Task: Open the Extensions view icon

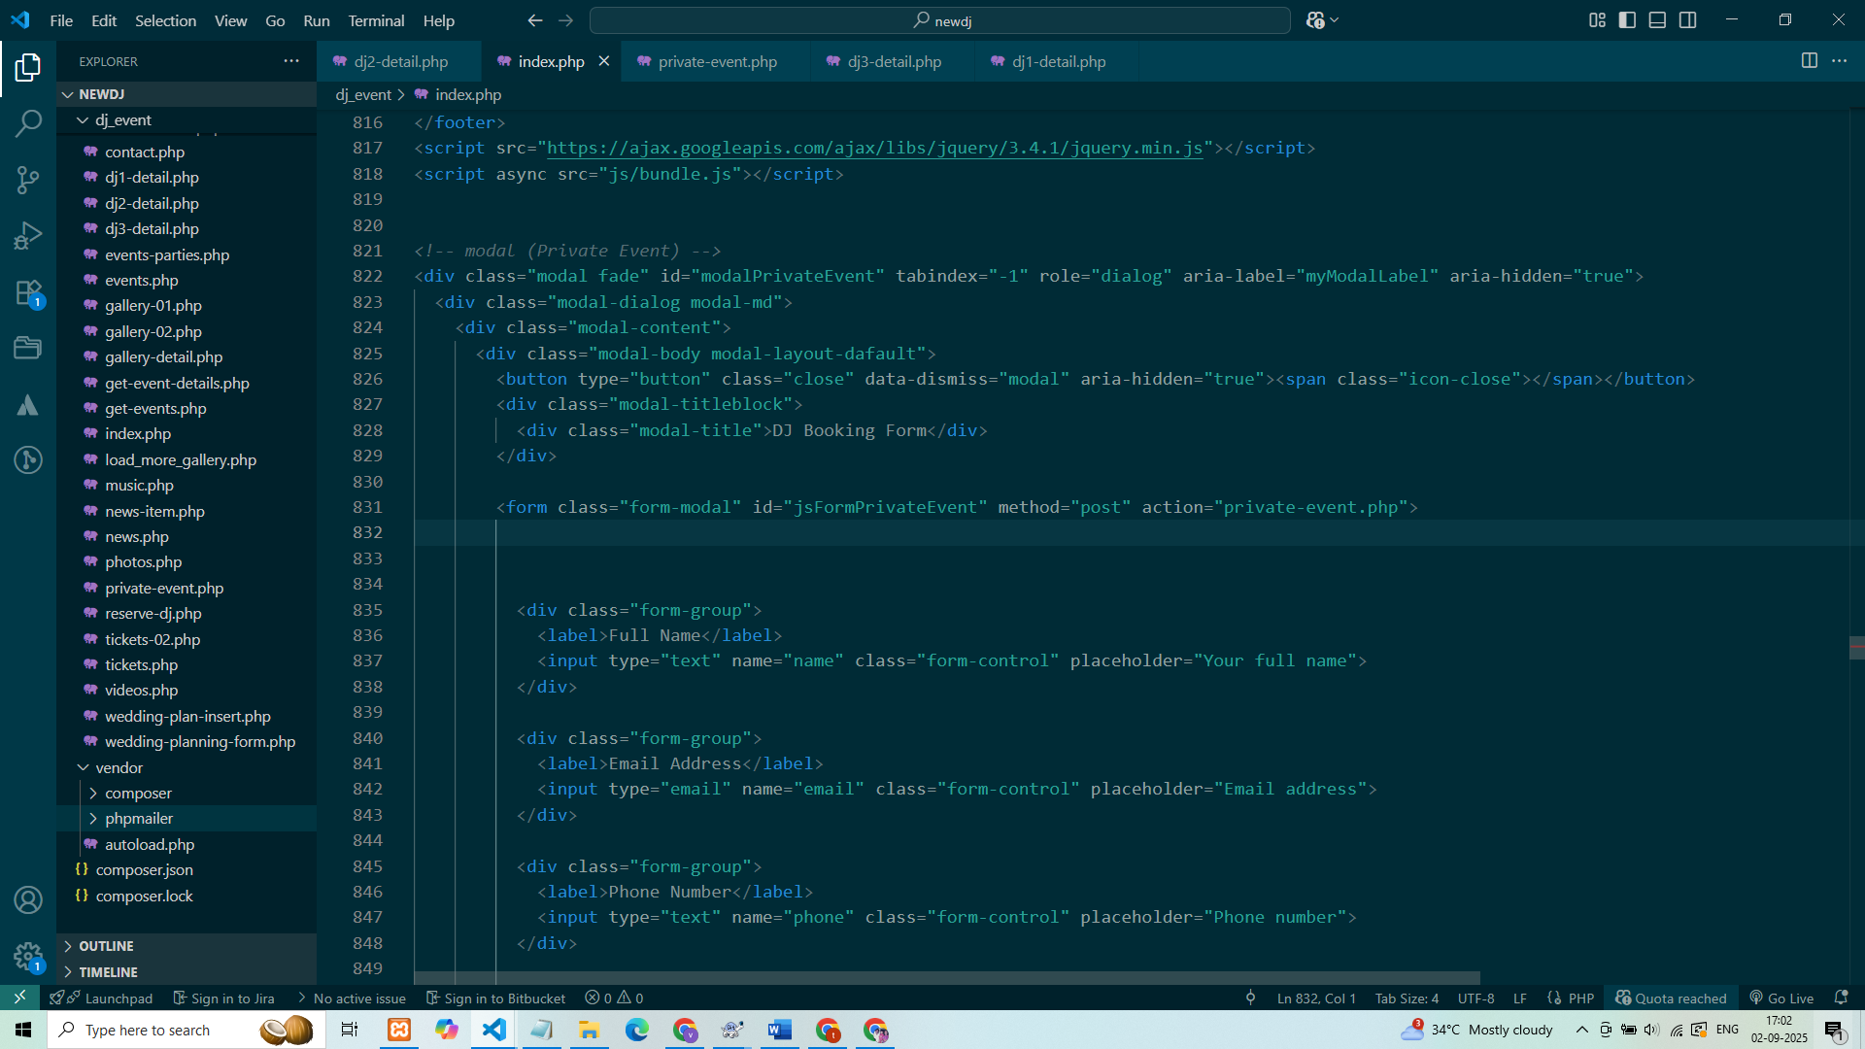Action: click(28, 292)
